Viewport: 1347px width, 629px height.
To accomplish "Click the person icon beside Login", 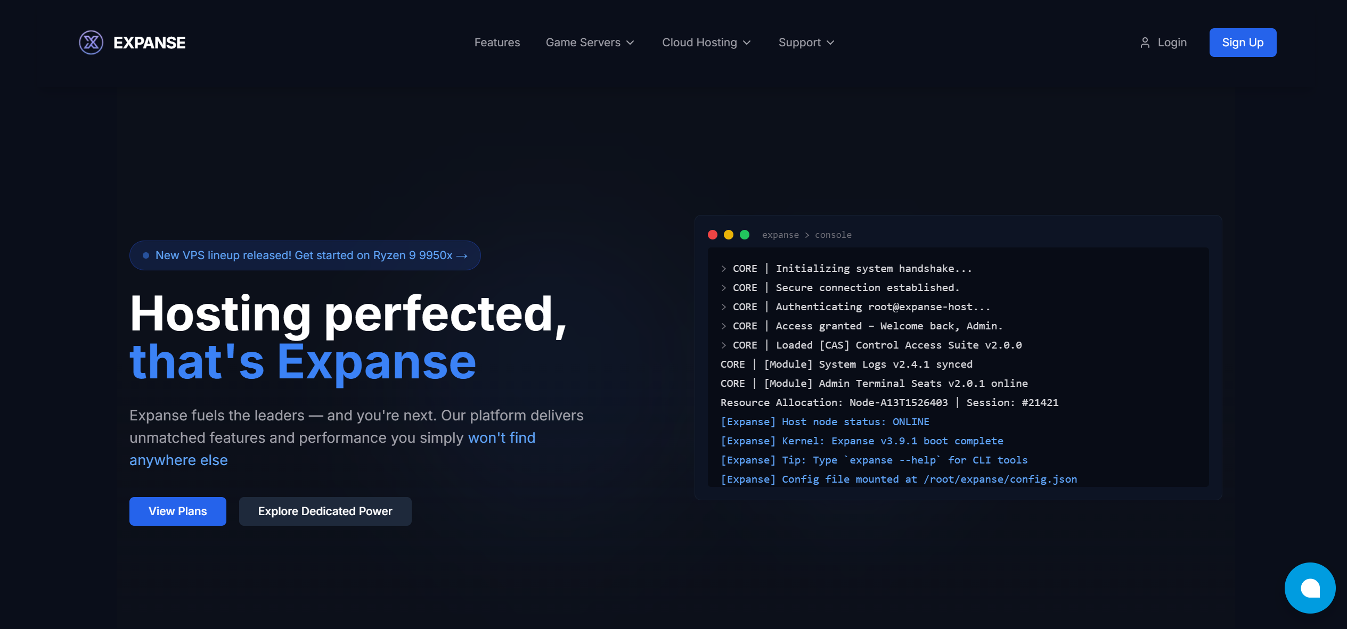I will 1146,43.
